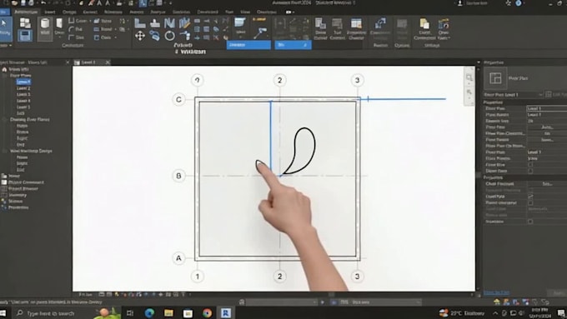The height and width of the screenshot is (319, 567).
Task: Activate the Level 1 view tab
Action: pyautogui.click(x=88, y=62)
